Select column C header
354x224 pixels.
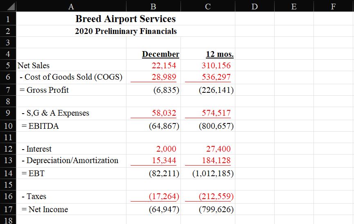point(208,6)
